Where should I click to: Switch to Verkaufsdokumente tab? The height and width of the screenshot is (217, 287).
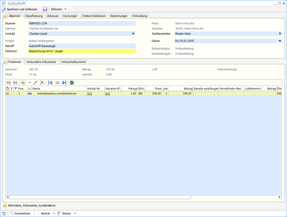click(x=74, y=62)
